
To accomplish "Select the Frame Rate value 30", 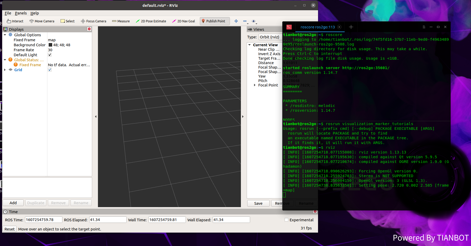I will 50,50.
